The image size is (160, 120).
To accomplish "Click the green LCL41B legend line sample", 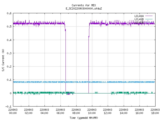I will (x=149, y=19).
